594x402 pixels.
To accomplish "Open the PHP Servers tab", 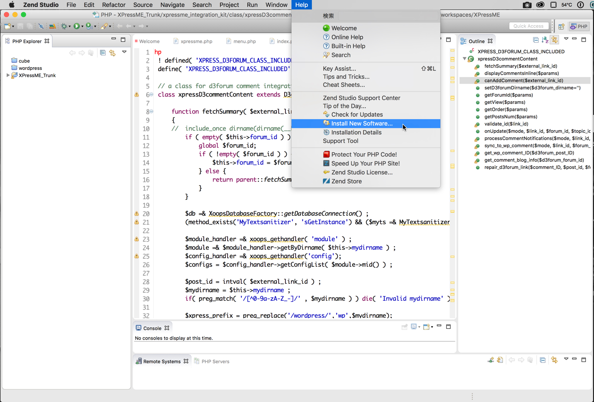I will click(x=211, y=361).
